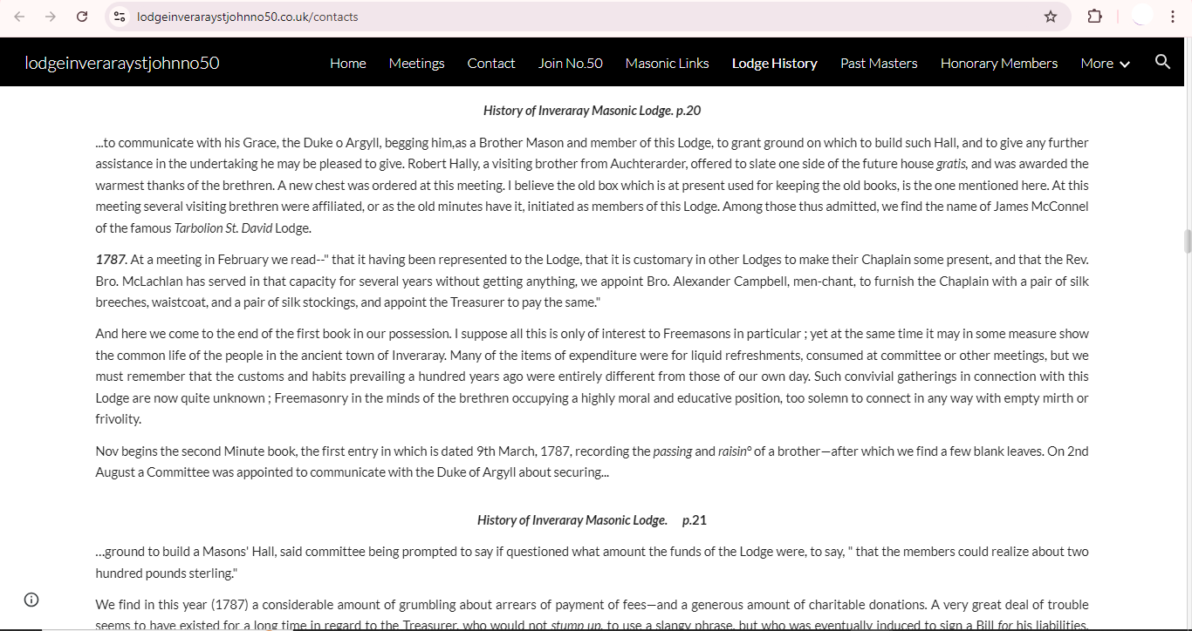Click the italic year '1787.' text
This screenshot has width=1192, height=631.
click(111, 260)
